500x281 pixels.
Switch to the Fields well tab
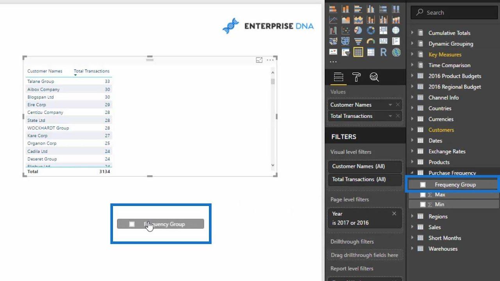(338, 77)
